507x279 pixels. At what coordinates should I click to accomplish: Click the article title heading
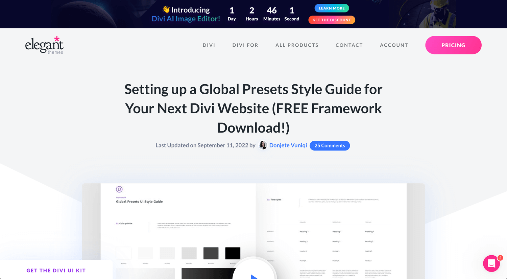pyautogui.click(x=254, y=109)
